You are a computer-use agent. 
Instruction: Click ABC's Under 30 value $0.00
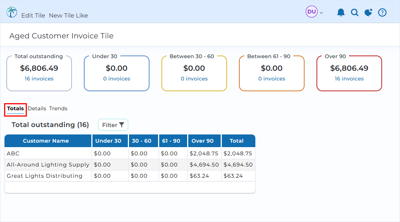102,153
